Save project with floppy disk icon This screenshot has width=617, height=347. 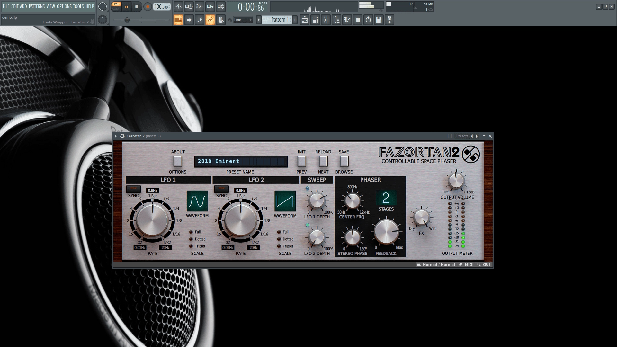tap(379, 20)
